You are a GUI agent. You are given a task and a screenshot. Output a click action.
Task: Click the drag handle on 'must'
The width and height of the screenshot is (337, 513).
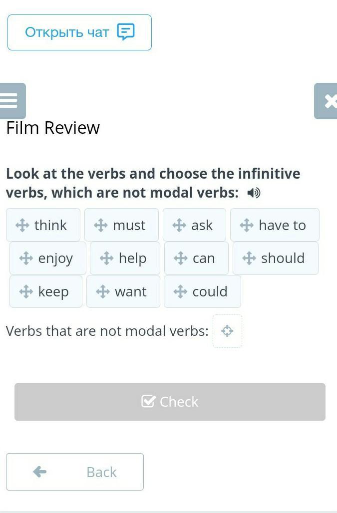(x=101, y=225)
